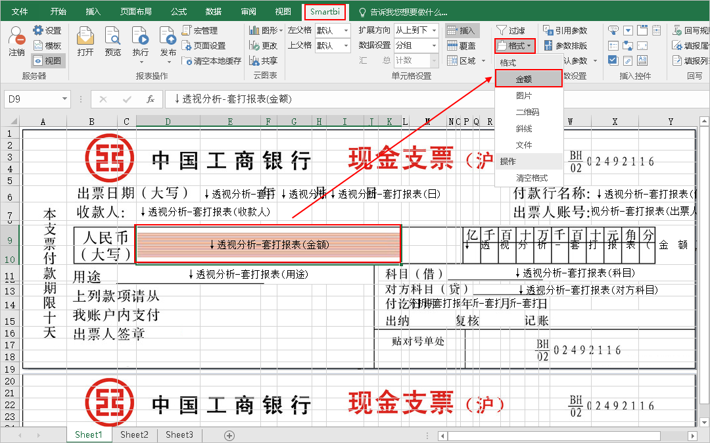710x443 pixels.
Task: Insert the dropdown-box control icon
Action: [x=628, y=30]
